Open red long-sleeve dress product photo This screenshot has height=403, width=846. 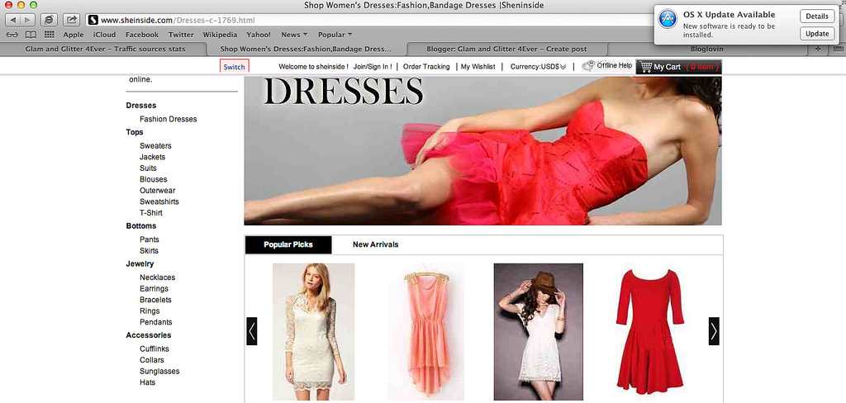[649, 331]
